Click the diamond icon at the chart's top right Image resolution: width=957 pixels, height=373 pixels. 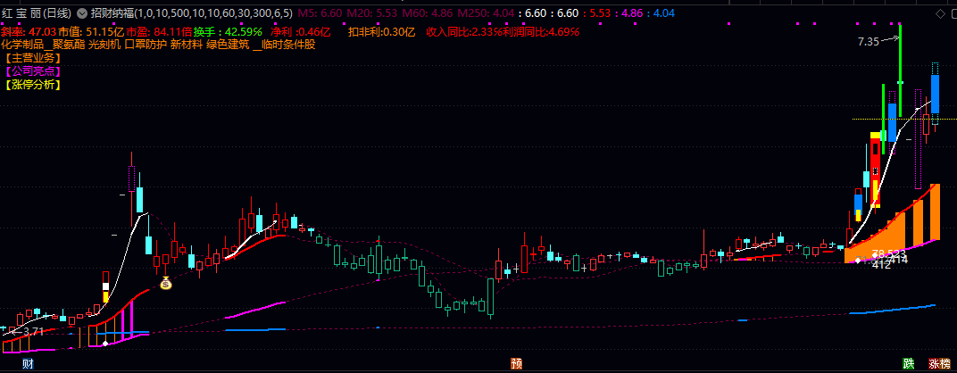point(940,12)
